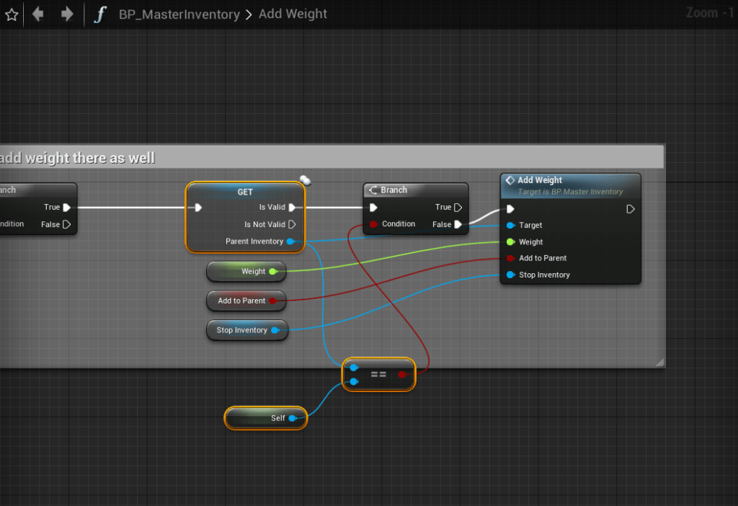The height and width of the screenshot is (506, 738).
Task: Click the Add Weight breadcrumb label
Action: pos(293,14)
